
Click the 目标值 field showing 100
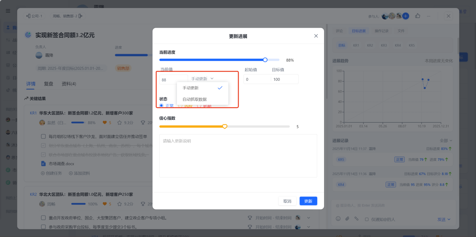tap(285, 79)
